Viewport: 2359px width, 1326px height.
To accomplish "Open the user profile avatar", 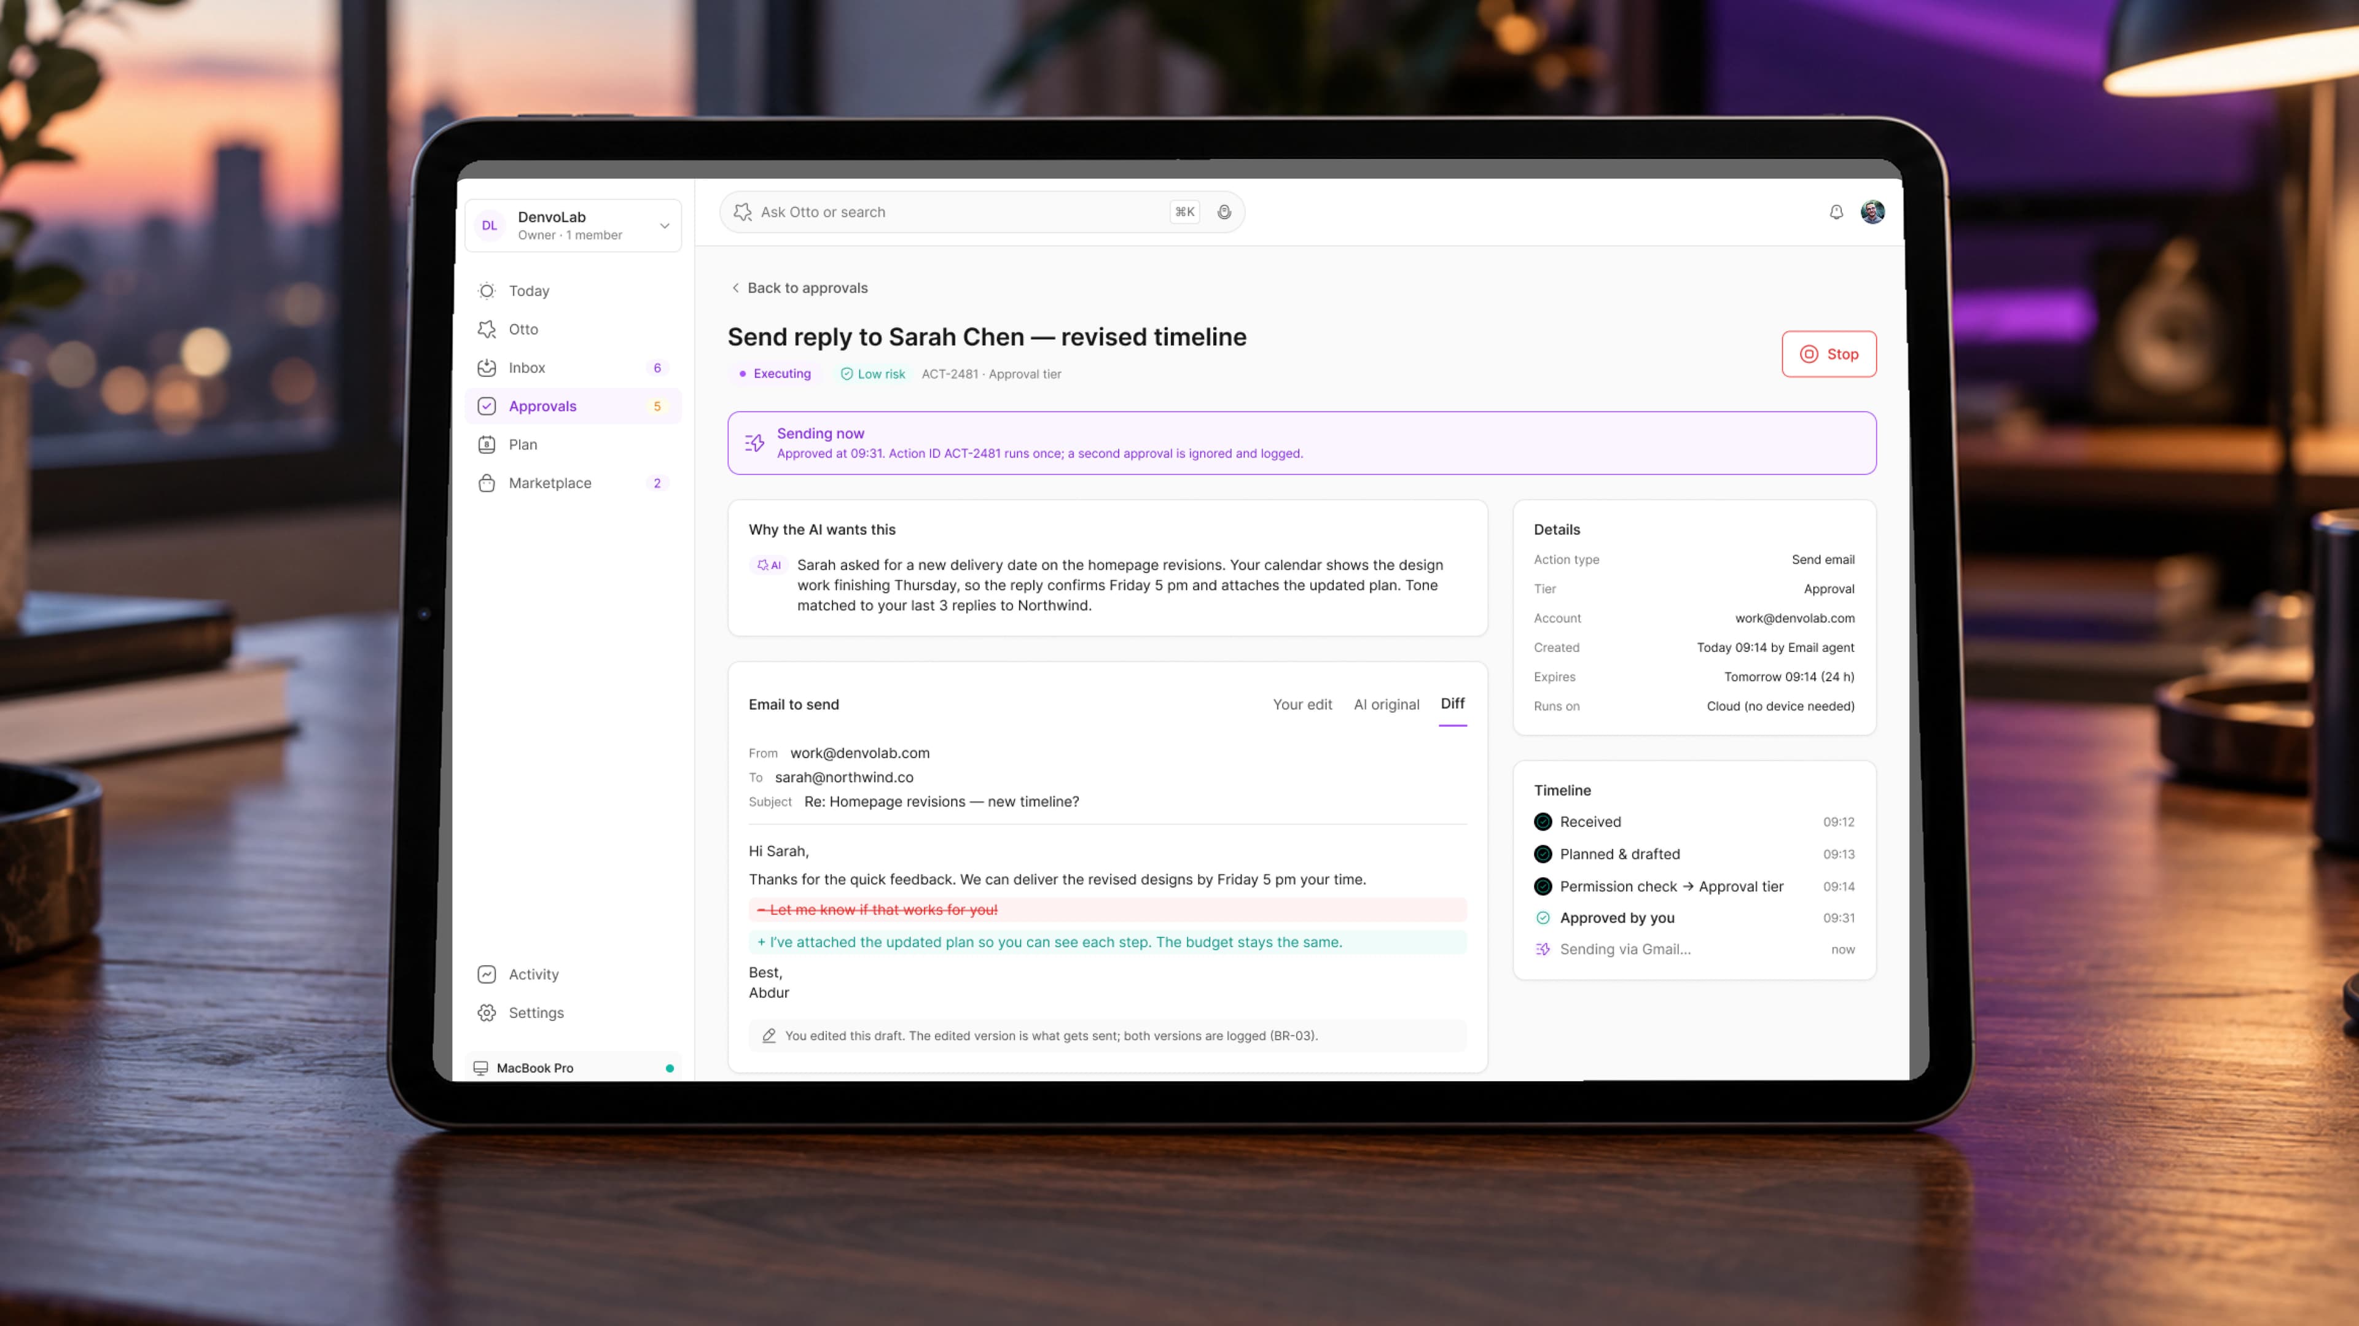I will click(1872, 212).
